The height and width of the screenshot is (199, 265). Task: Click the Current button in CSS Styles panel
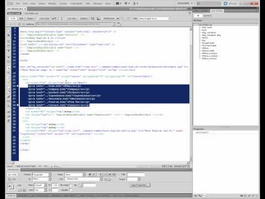207,15
